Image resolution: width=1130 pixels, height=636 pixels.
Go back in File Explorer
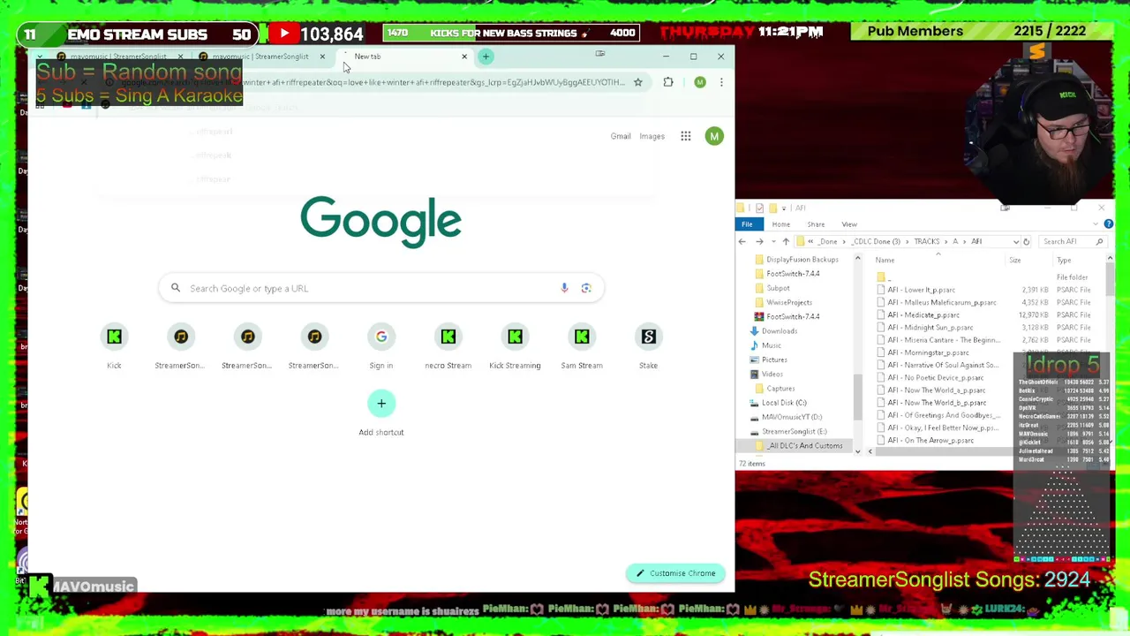coord(742,241)
